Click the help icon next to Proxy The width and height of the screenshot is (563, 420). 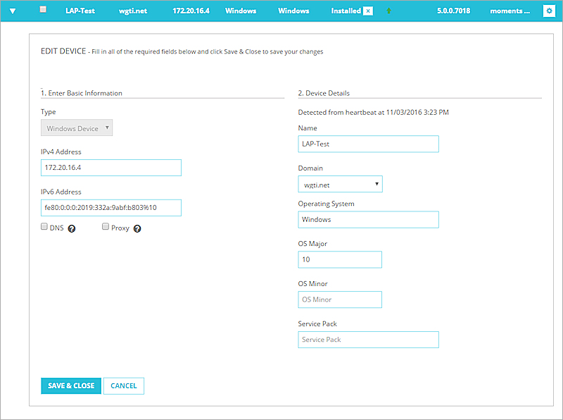[x=137, y=228]
